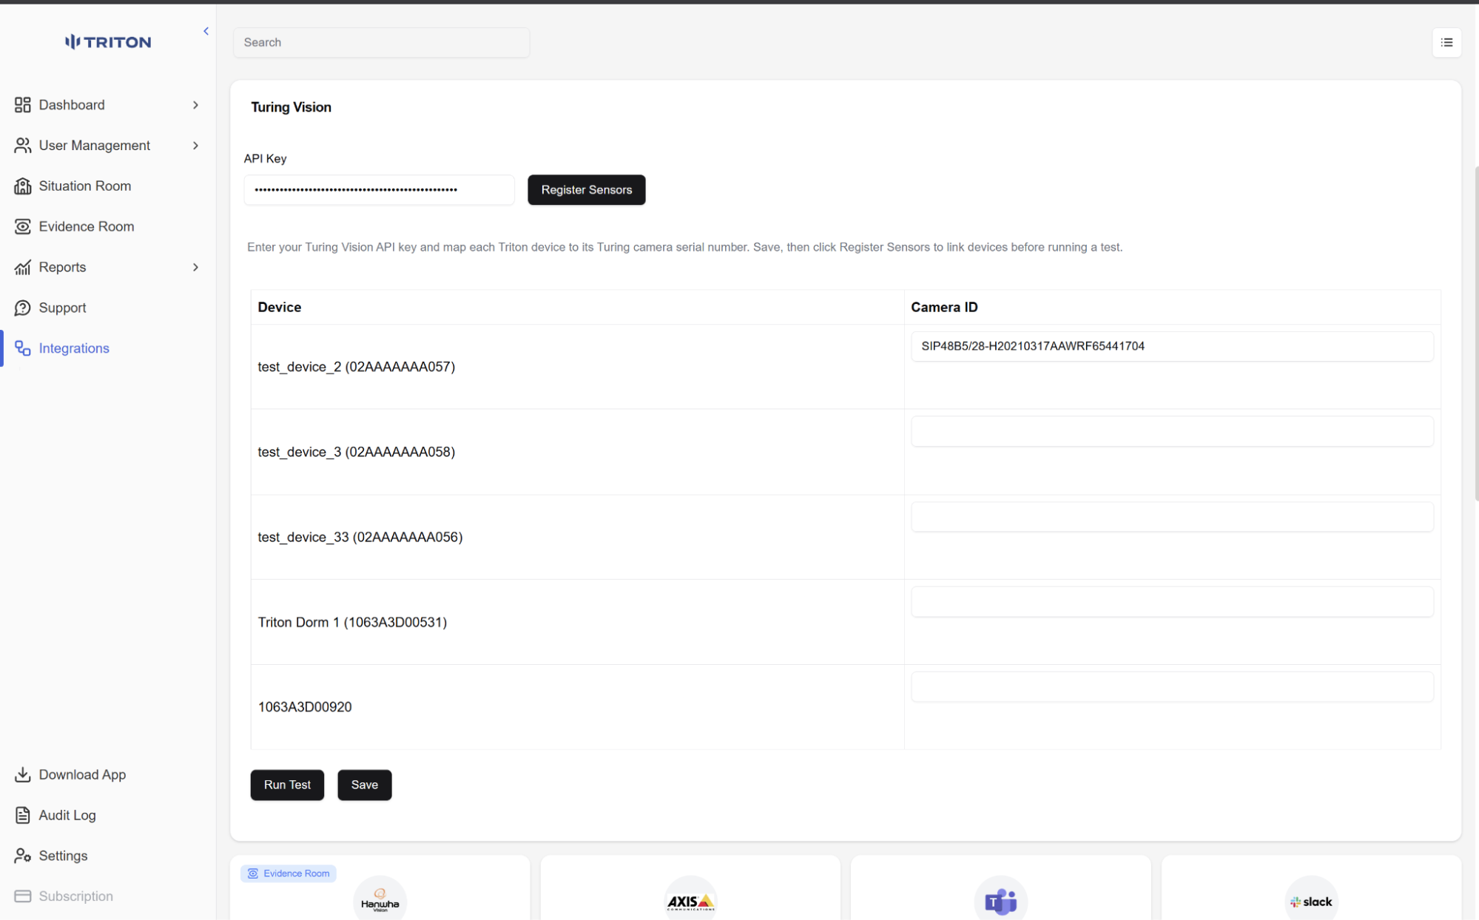Viewport: 1479px width, 920px height.
Task: Click the Evidence Room badge on Hanwha card
Action: click(289, 873)
